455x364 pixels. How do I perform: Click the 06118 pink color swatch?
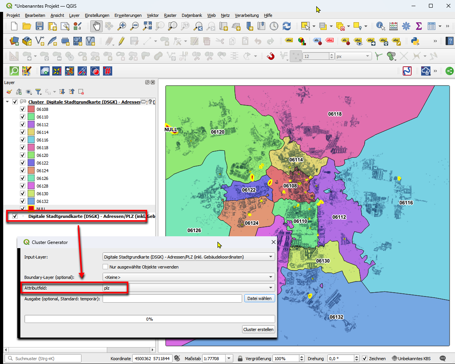click(31, 148)
